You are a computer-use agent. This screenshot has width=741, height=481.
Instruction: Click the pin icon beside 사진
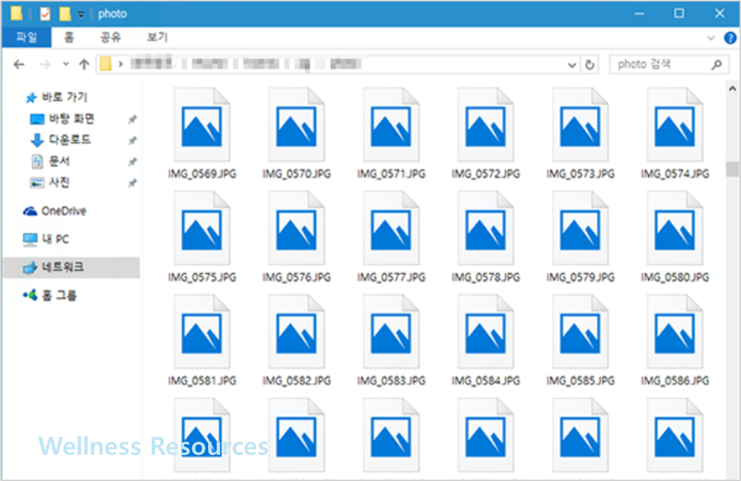pyautogui.click(x=133, y=183)
